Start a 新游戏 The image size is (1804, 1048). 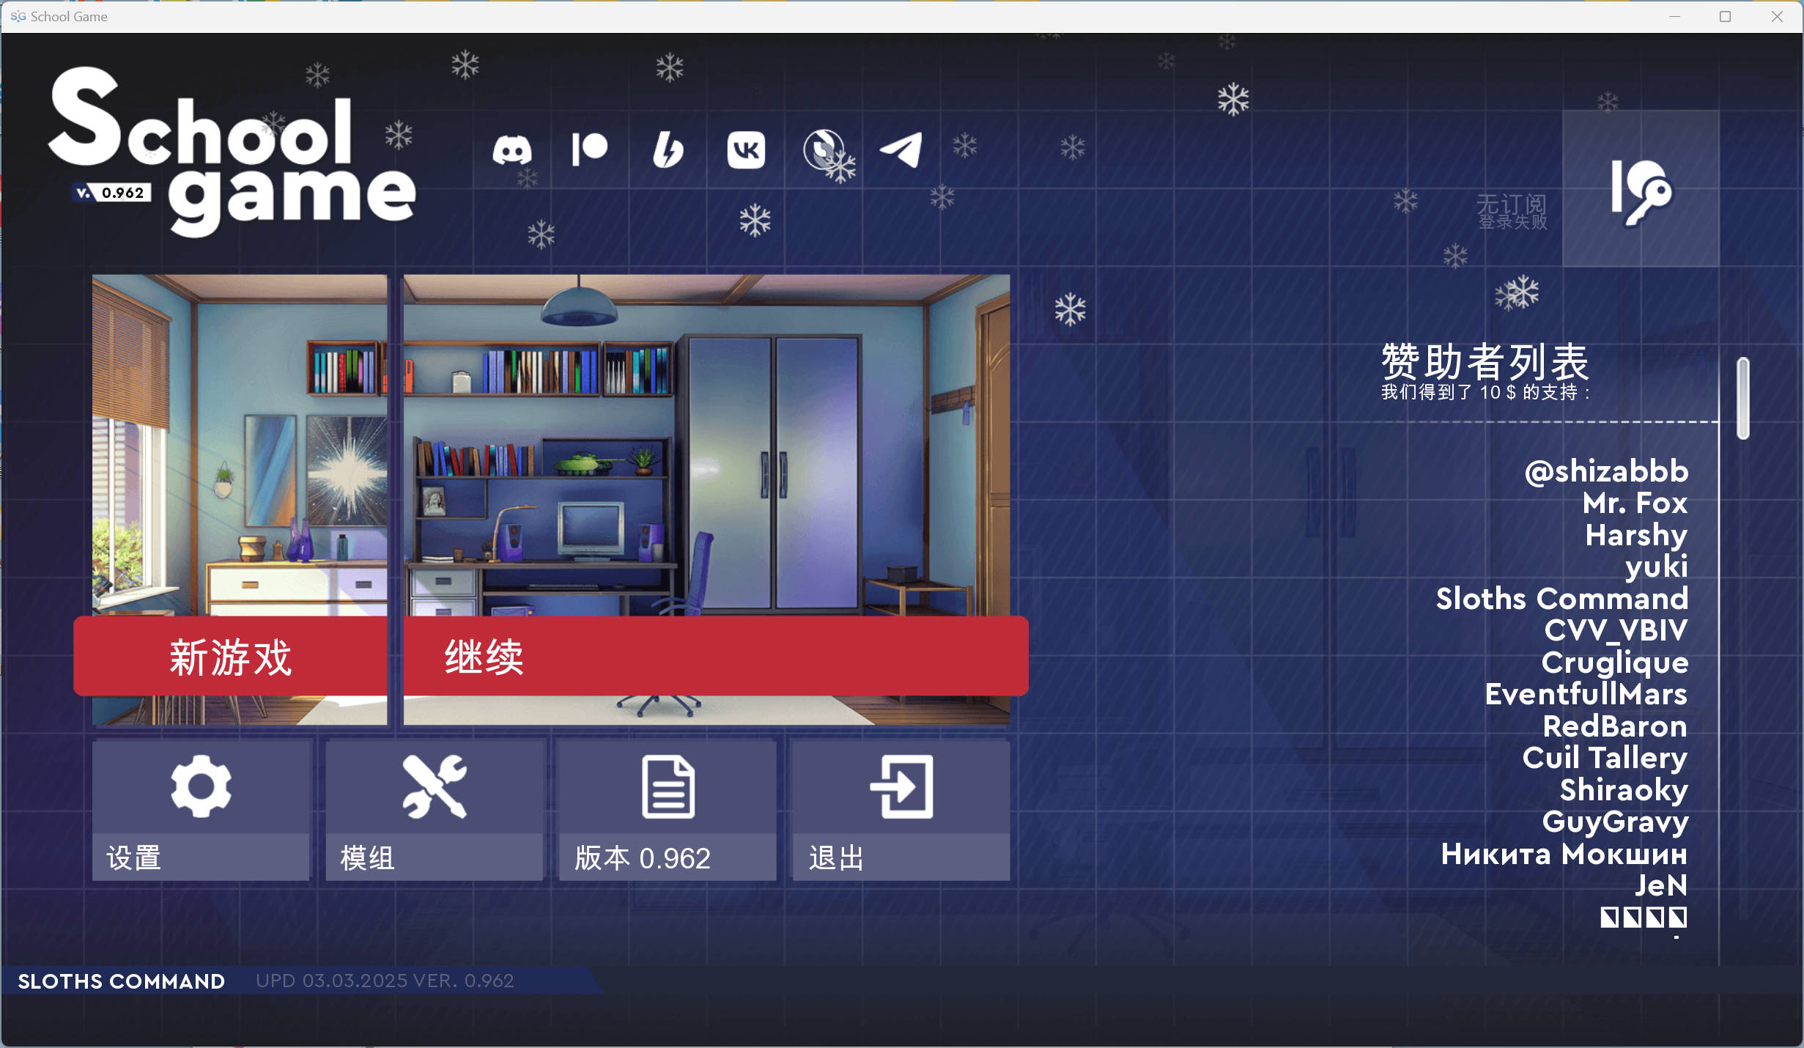pyautogui.click(x=231, y=657)
